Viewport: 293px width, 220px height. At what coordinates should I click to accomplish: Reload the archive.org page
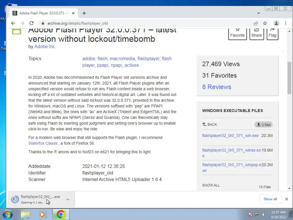pyautogui.click(x=31, y=23)
